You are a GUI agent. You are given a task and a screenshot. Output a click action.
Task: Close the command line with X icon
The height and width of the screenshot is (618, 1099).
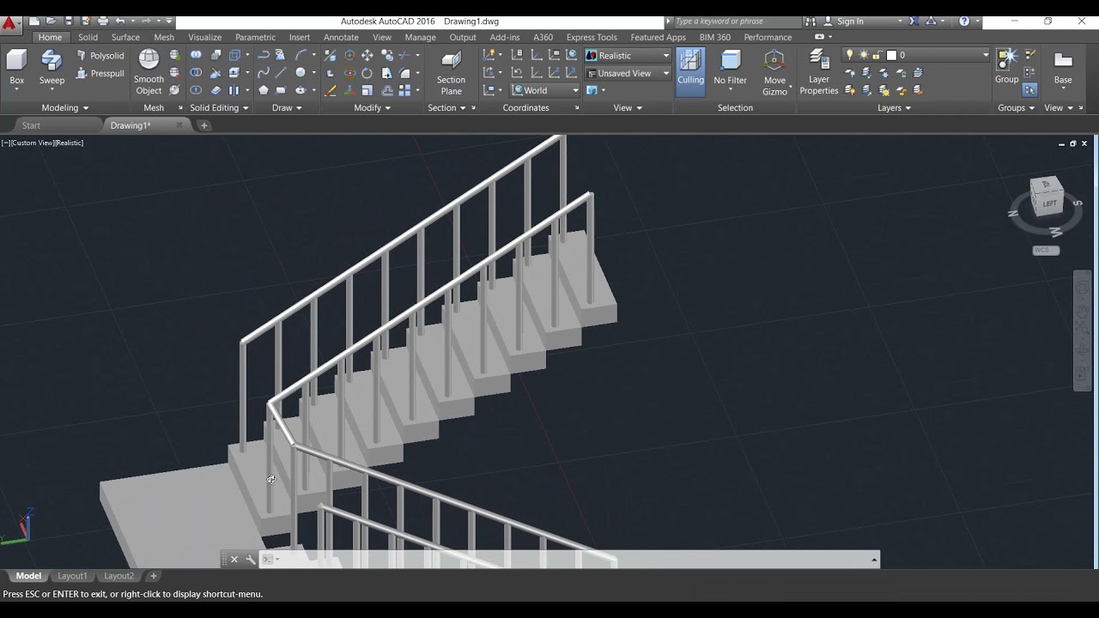click(234, 560)
